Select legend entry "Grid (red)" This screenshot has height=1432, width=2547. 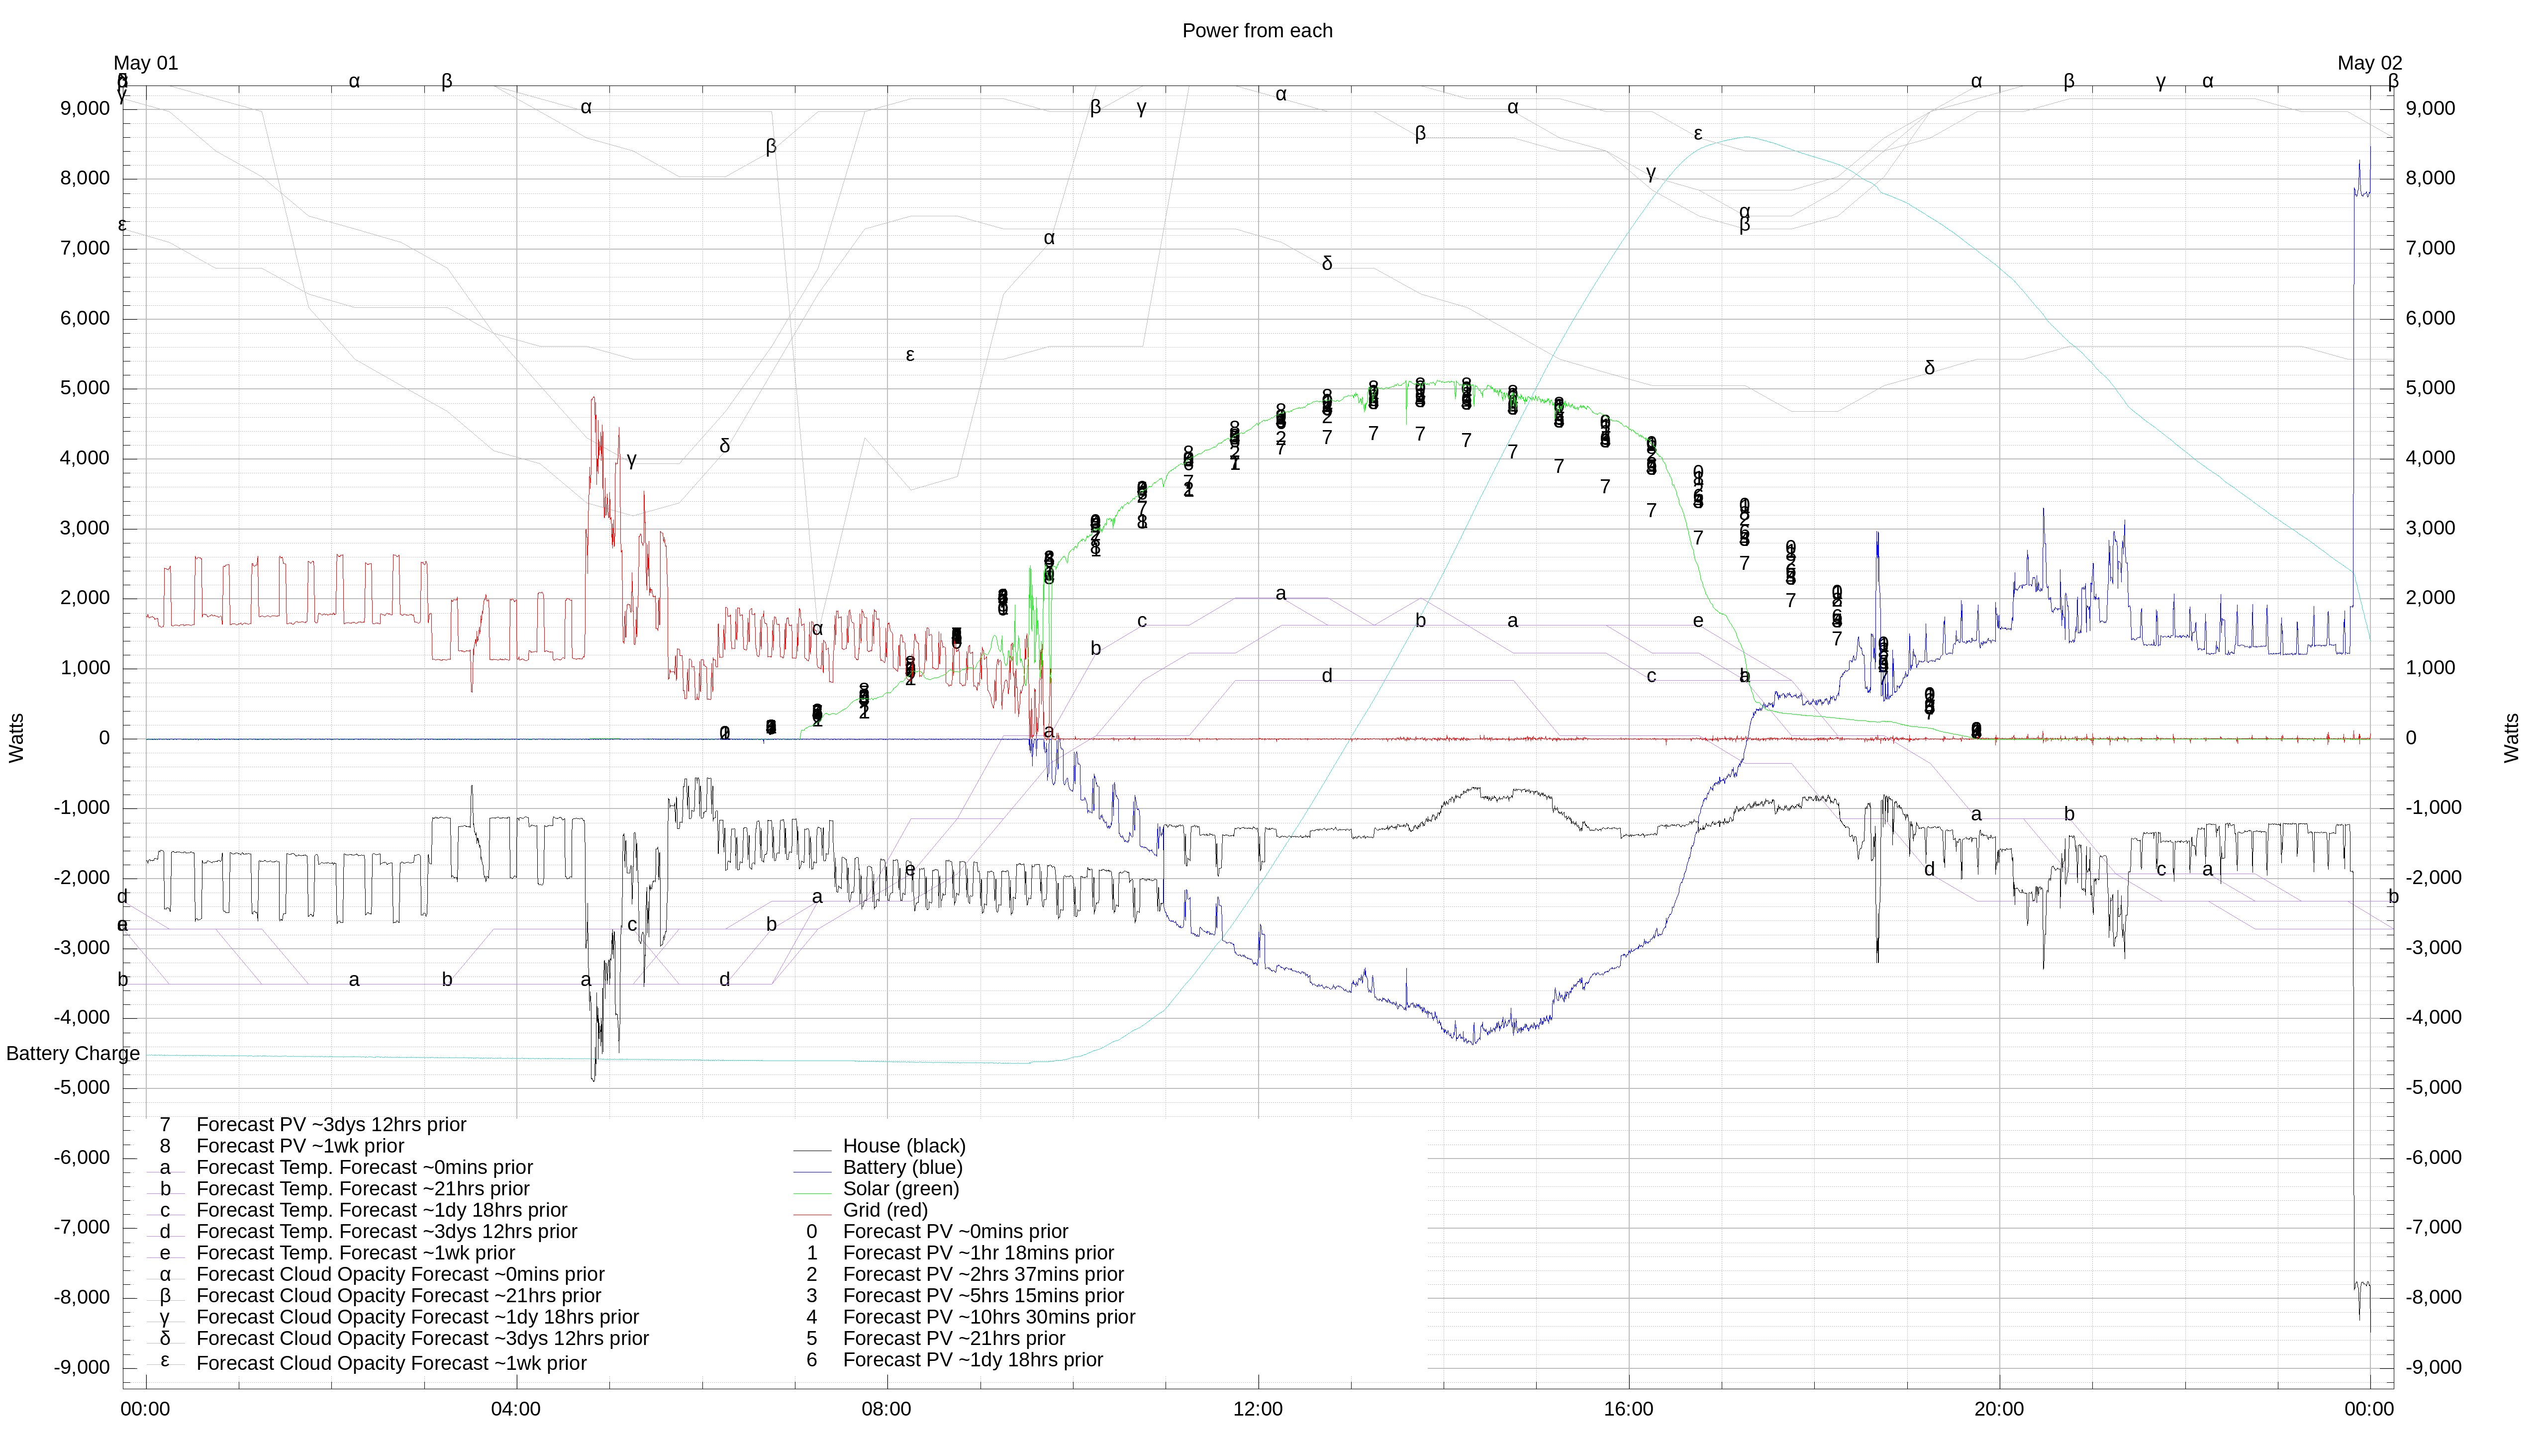pos(885,1211)
